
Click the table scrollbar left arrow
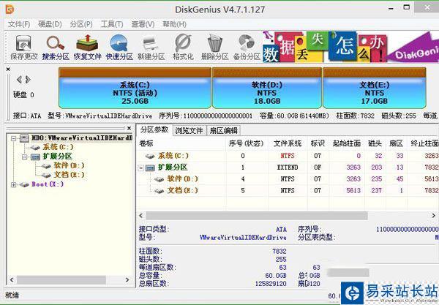[x=141, y=216]
